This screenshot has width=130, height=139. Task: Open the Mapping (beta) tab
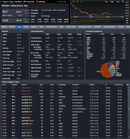(109, 27)
